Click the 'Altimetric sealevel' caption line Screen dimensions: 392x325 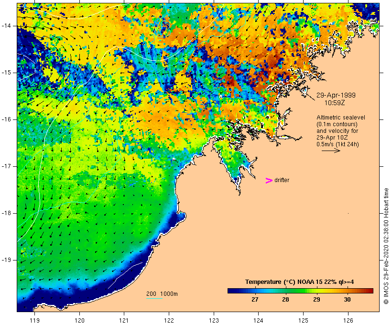pos(341,118)
